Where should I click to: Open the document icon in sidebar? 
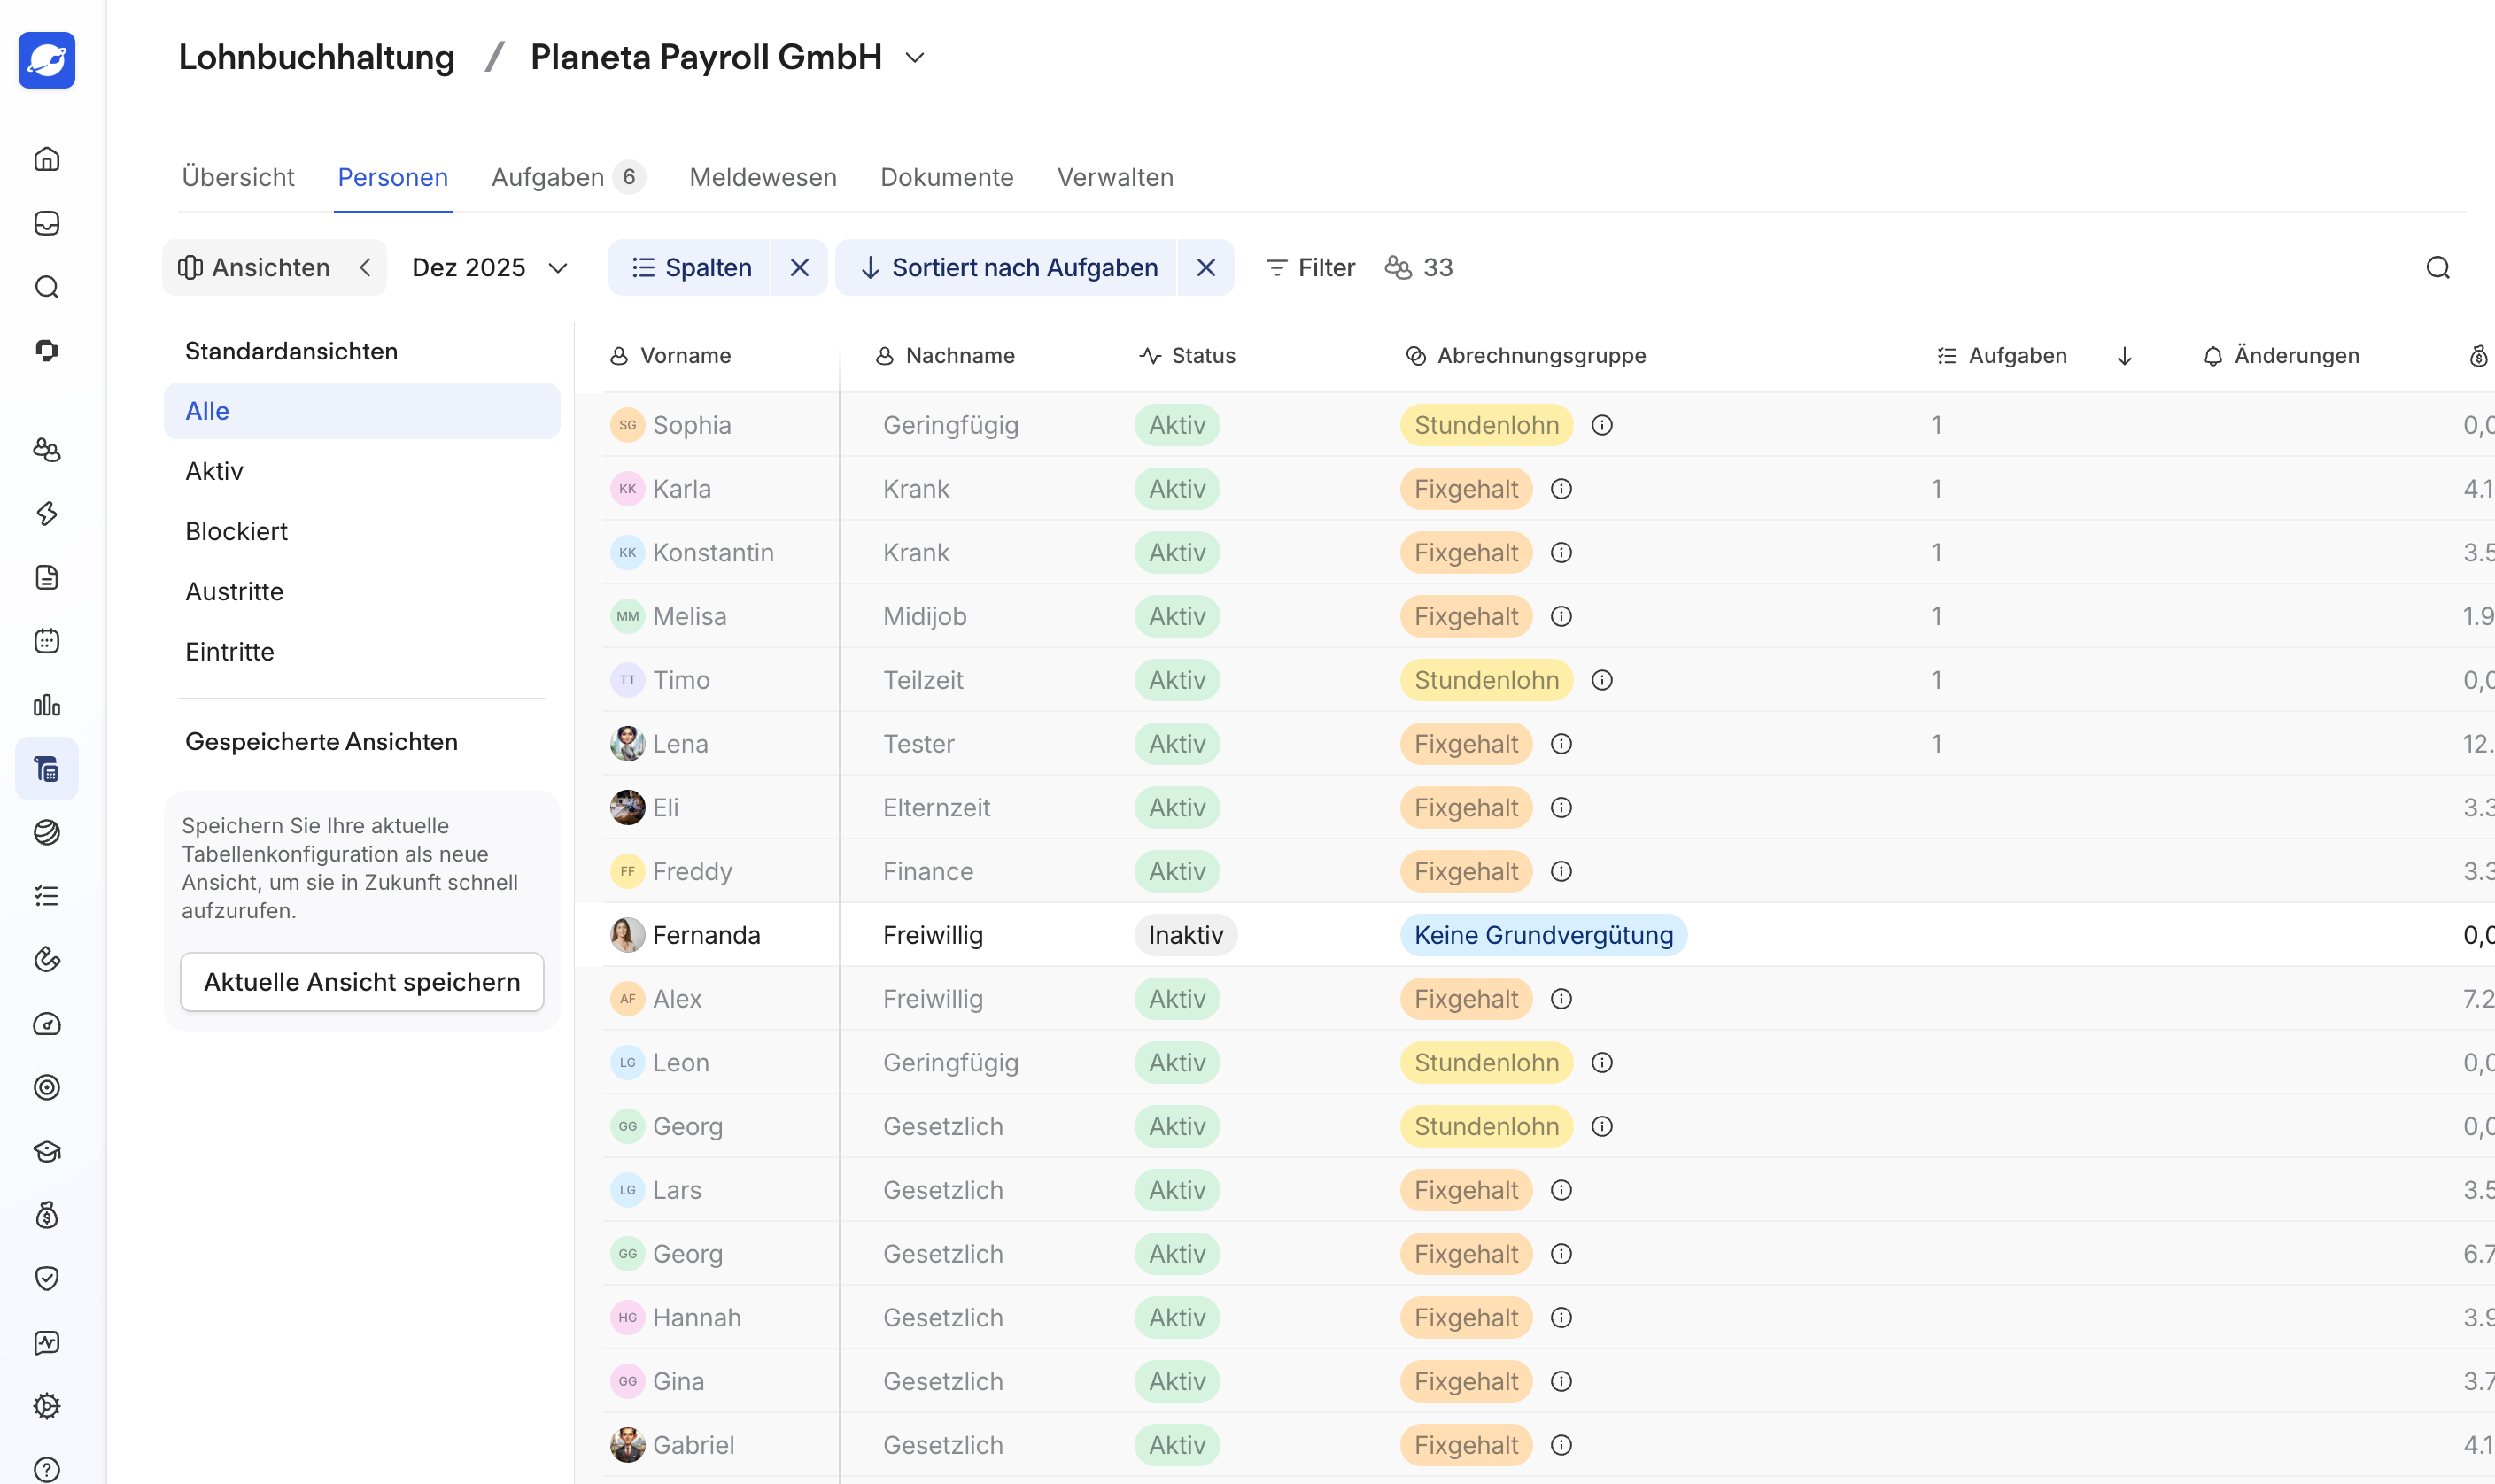pos(47,577)
